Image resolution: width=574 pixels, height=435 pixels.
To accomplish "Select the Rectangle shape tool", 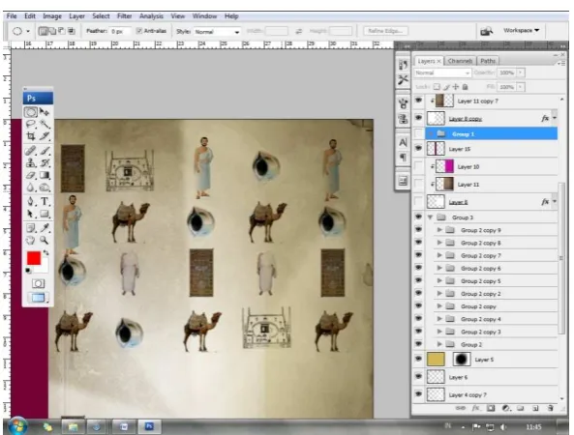I will click(x=45, y=214).
